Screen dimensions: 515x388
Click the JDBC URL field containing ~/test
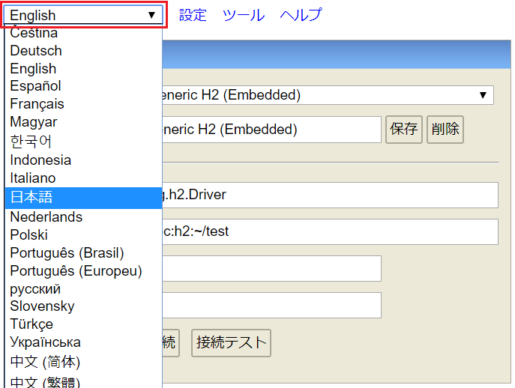click(330, 231)
